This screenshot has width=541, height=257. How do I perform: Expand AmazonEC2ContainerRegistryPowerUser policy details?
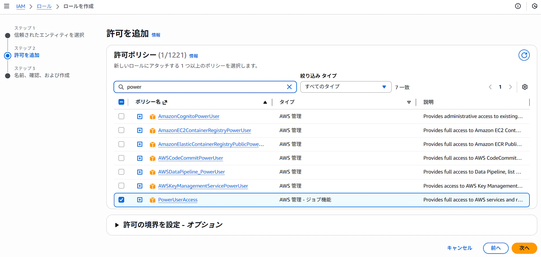140,130
